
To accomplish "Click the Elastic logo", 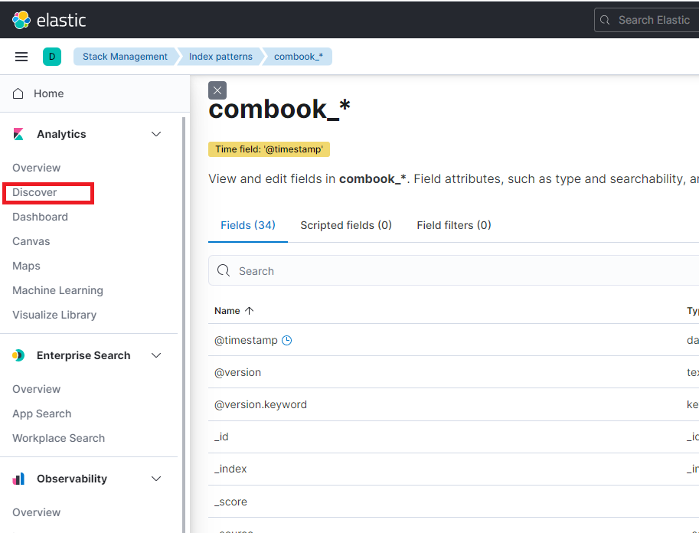I will click(x=48, y=20).
